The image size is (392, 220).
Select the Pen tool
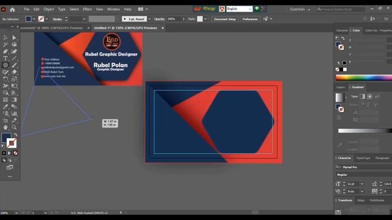[6, 51]
